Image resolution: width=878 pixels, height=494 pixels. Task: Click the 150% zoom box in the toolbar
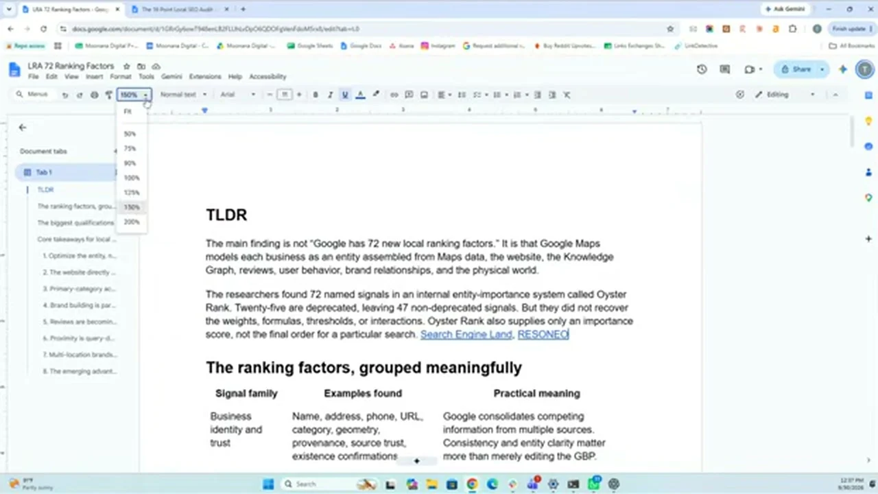point(133,95)
